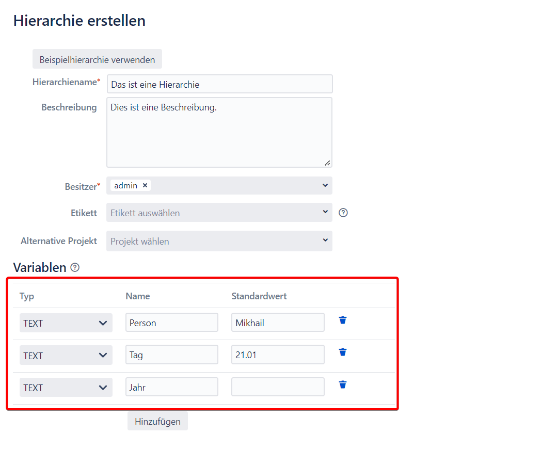Remove admin from Besitzer field
557x450 pixels.
coord(145,185)
